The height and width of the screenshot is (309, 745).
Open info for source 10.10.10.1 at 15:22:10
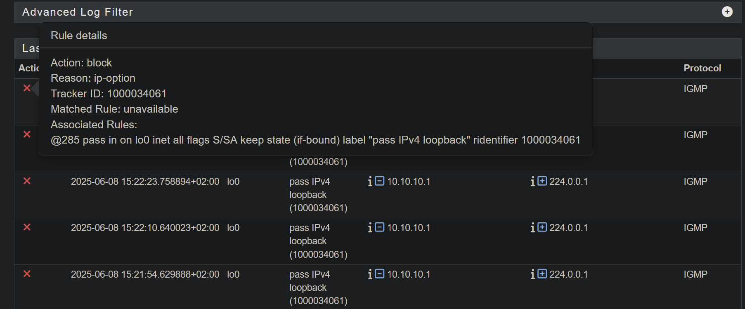tap(370, 227)
